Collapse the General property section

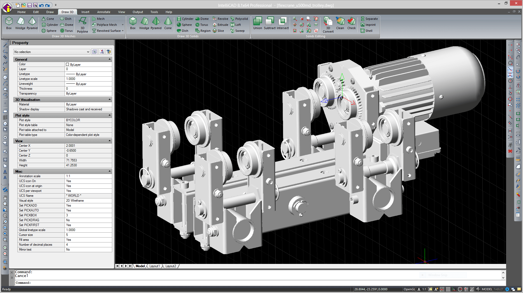pyautogui.click(x=110, y=59)
